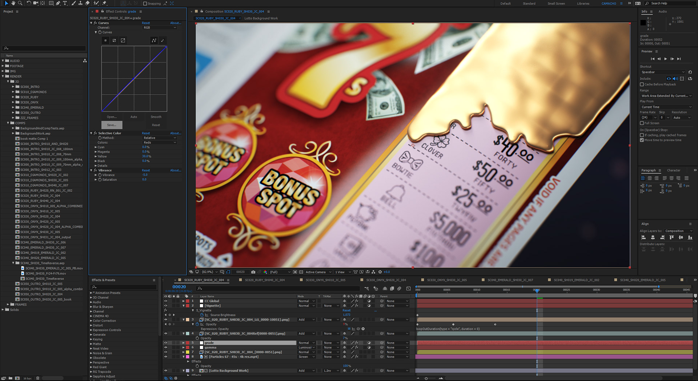
Task: Click the snapshot camera icon below viewer
Action: point(253,272)
